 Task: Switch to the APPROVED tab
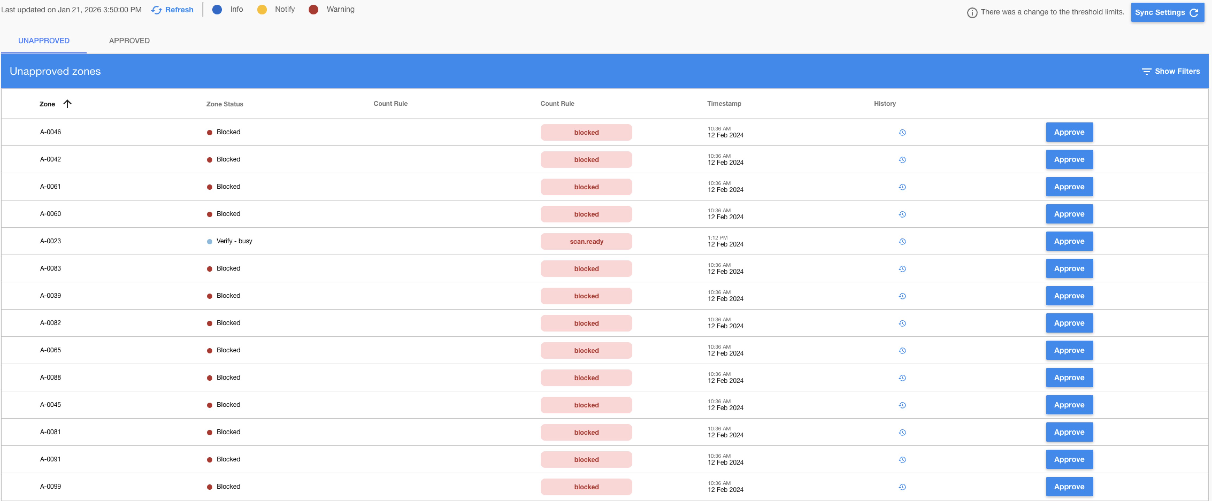(x=129, y=41)
